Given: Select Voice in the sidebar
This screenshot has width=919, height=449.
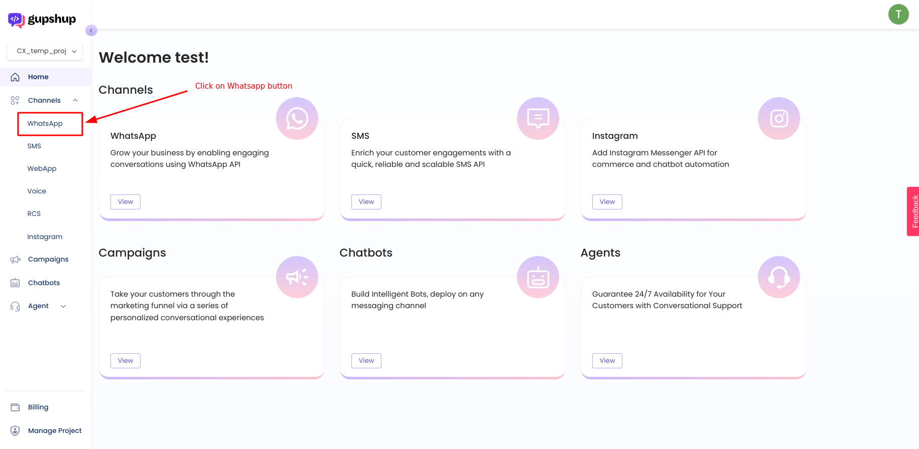Looking at the screenshot, I should pyautogui.click(x=37, y=191).
